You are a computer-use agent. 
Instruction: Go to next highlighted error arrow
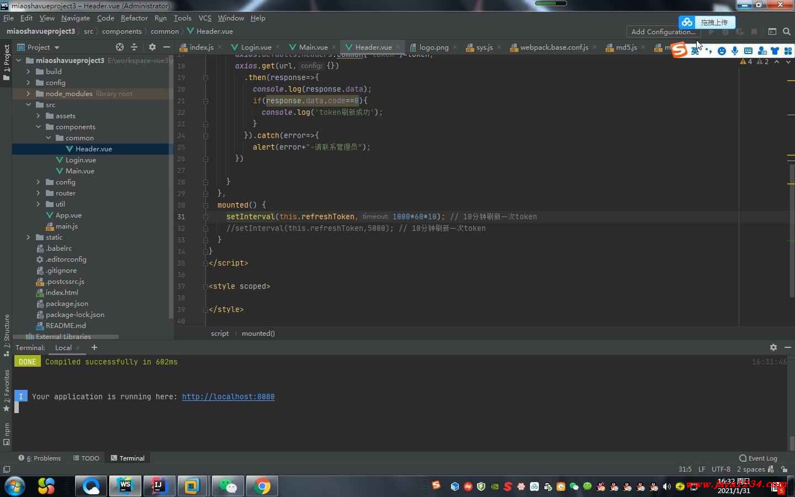coord(788,62)
